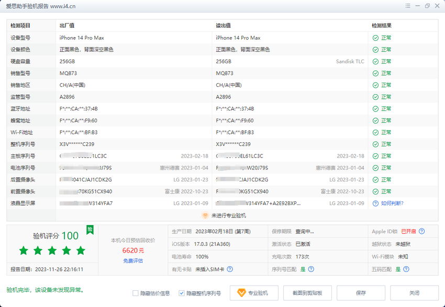Click the 保存 button
Screen dimensions: 445x307
[x=361, y=293]
